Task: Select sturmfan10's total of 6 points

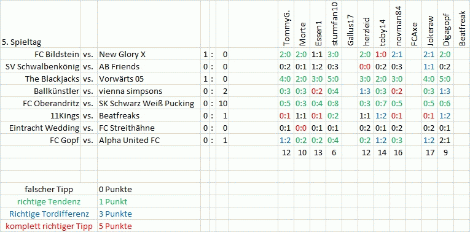Action: click(334, 153)
